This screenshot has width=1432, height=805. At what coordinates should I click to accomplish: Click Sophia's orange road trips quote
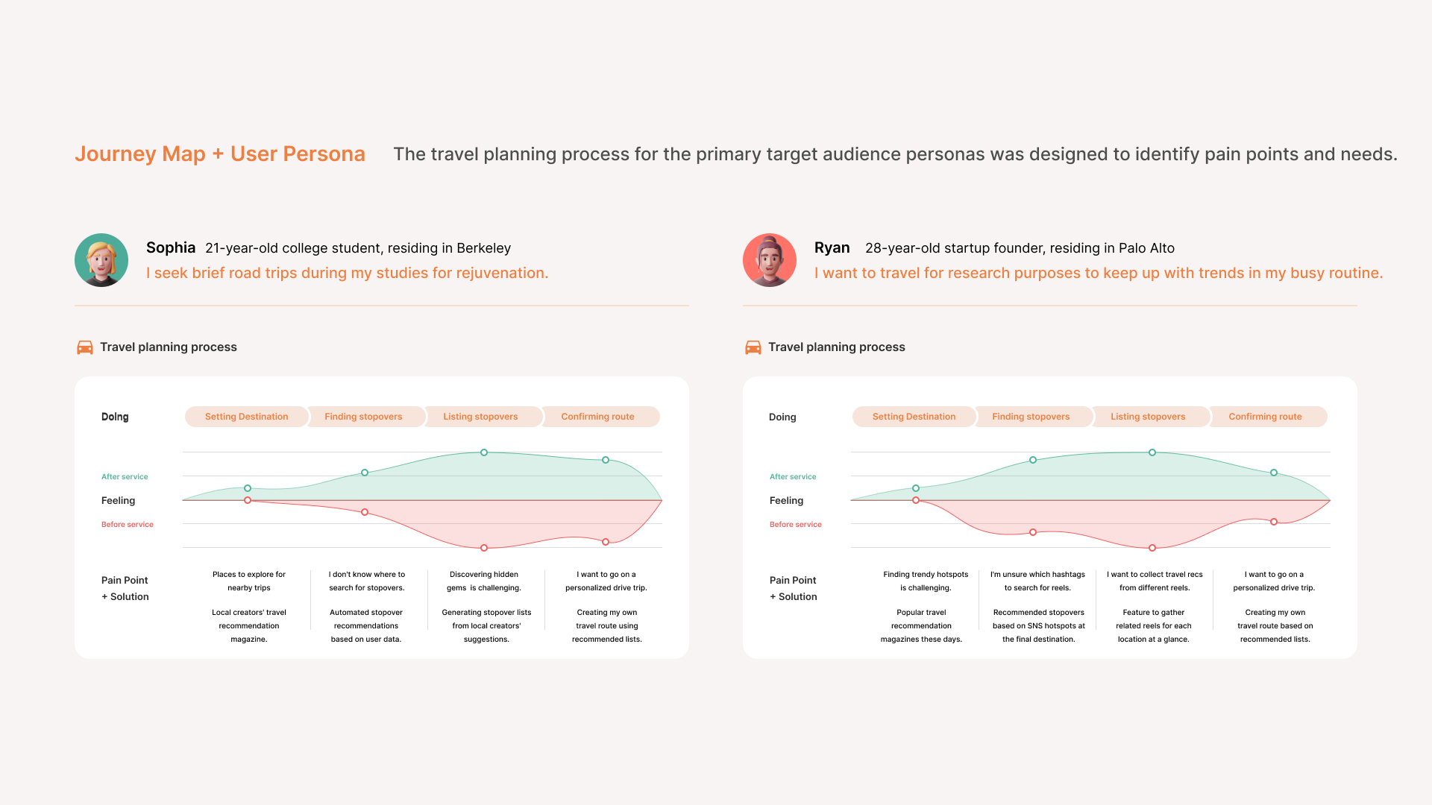347,273
